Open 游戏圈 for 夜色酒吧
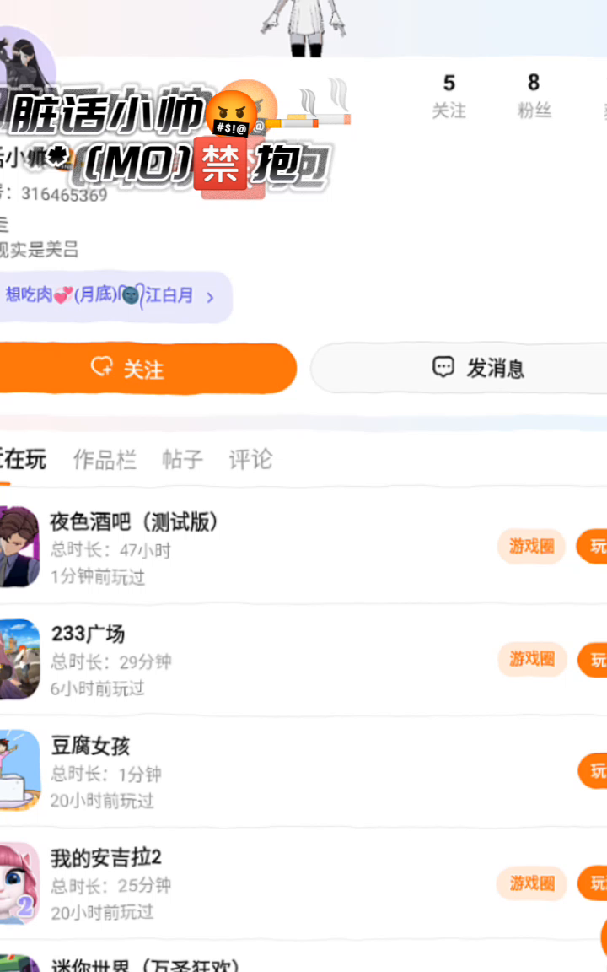 click(531, 546)
